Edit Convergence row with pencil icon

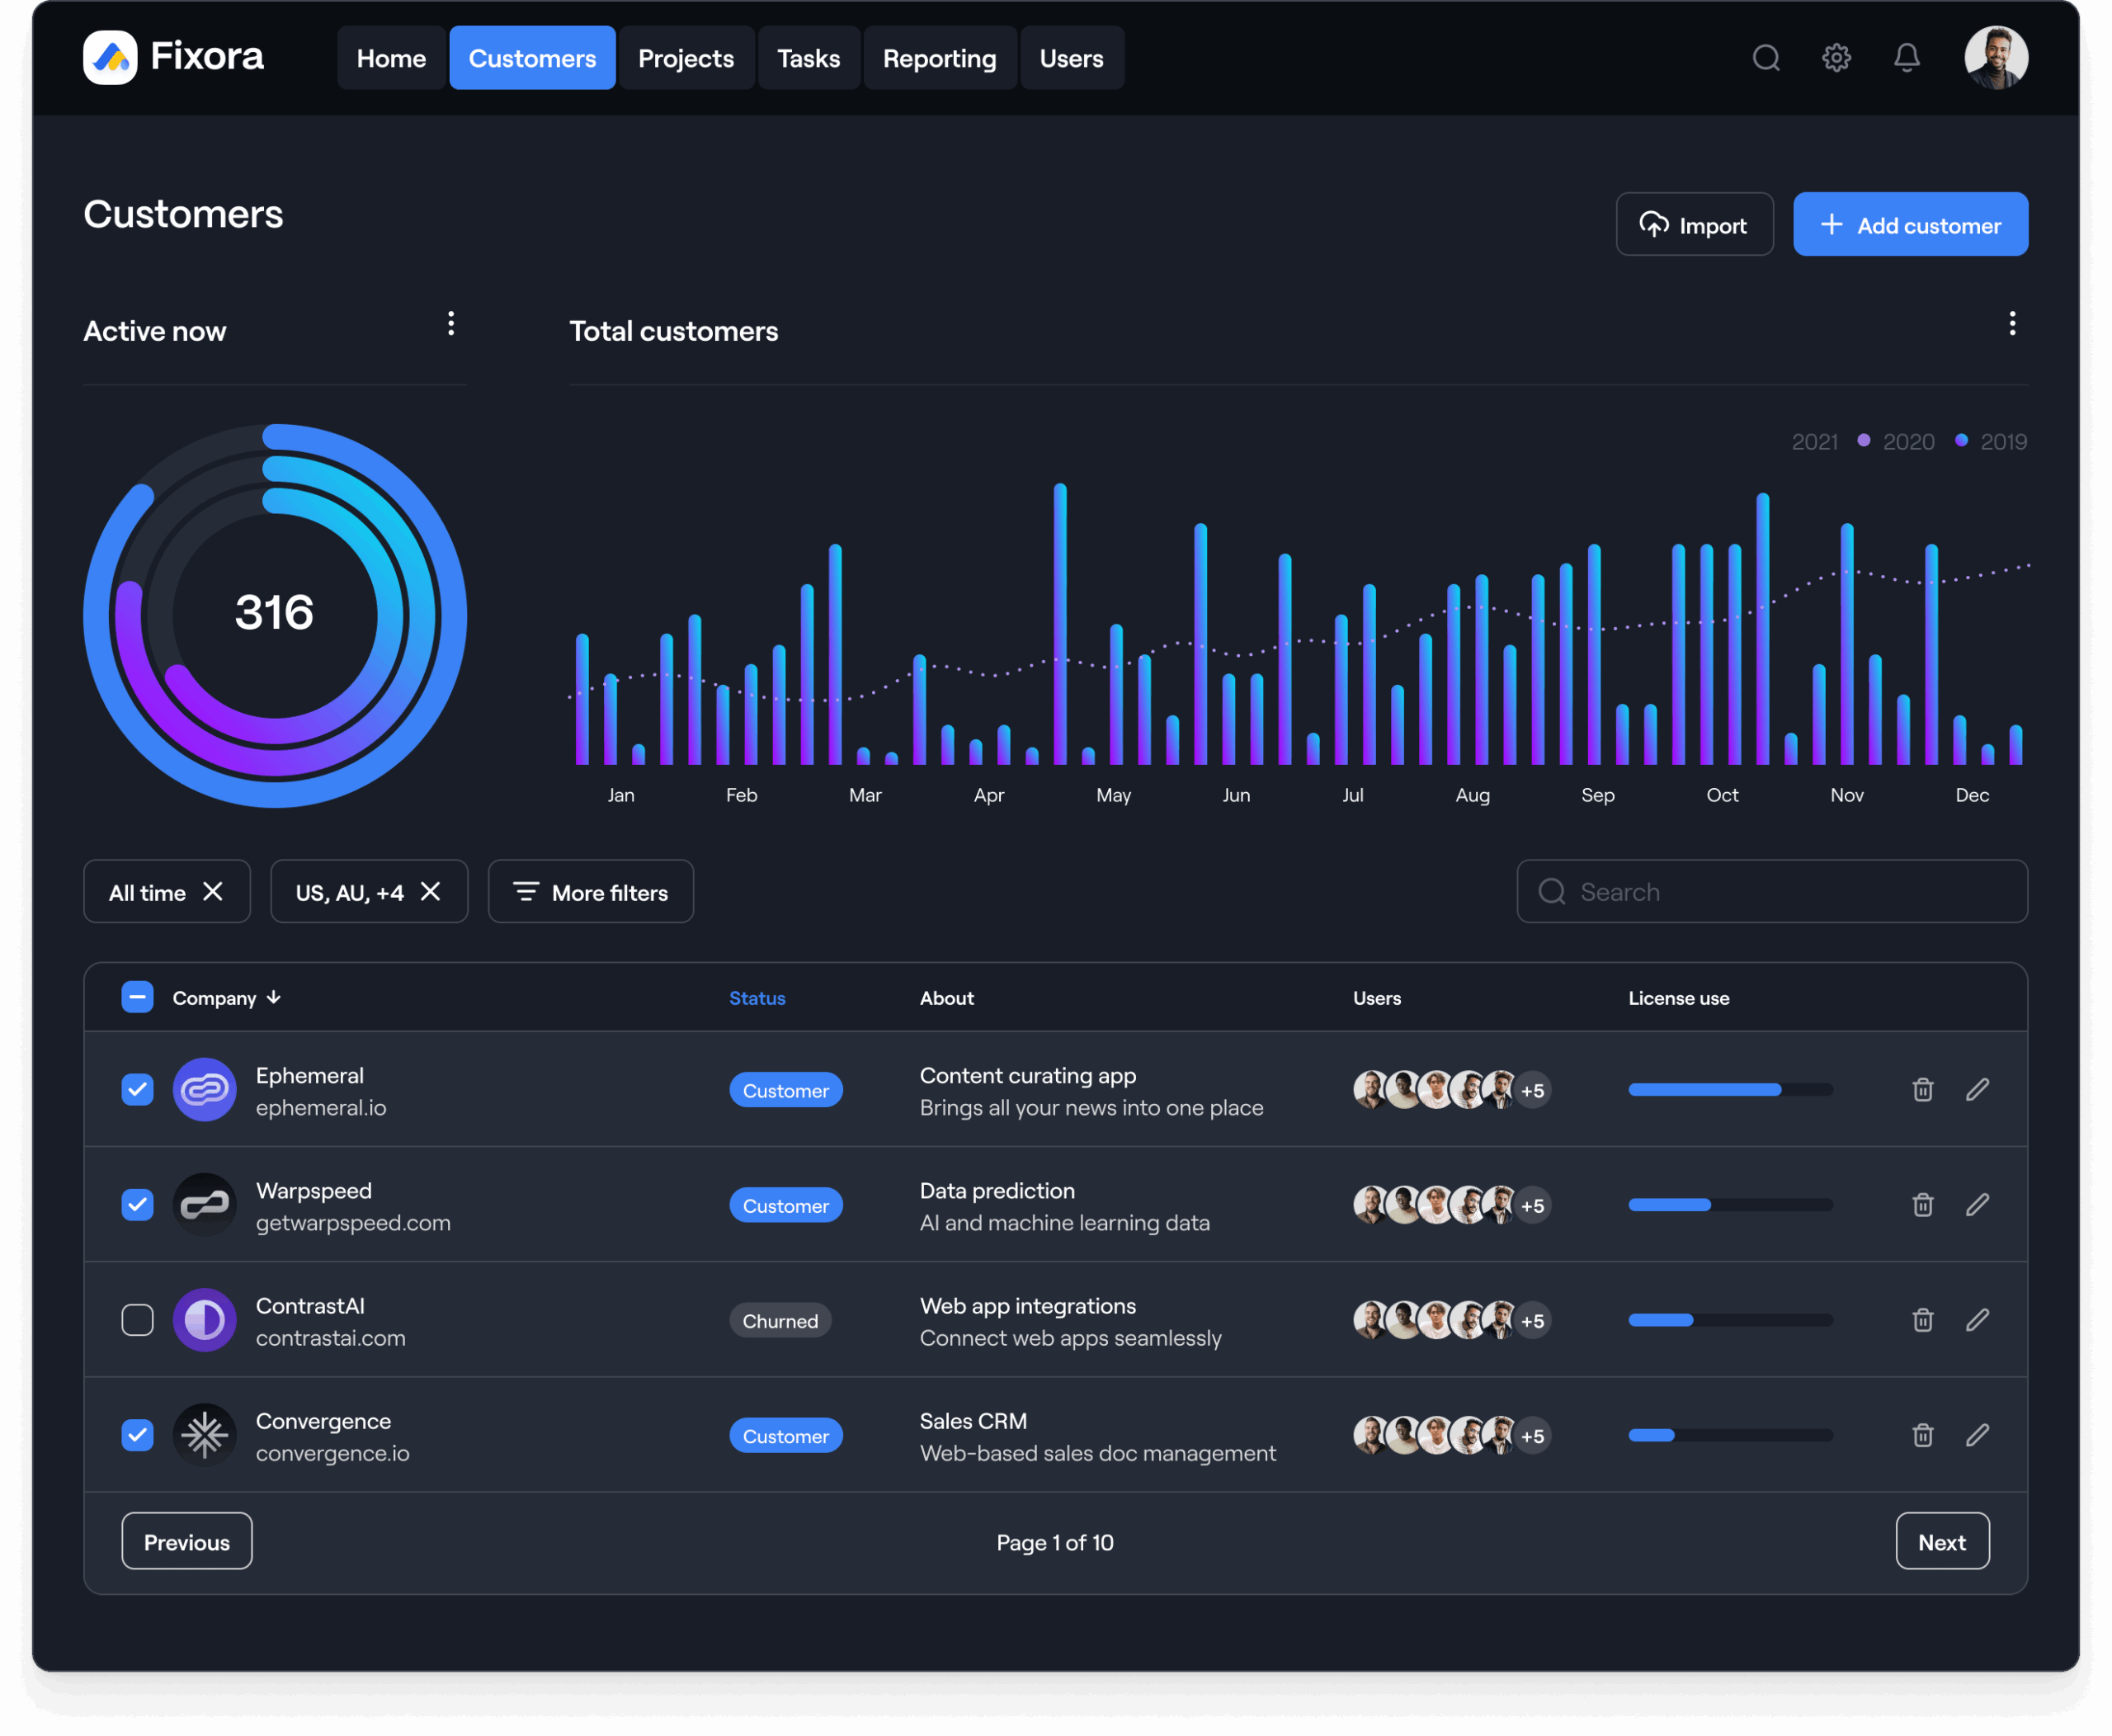(1977, 1435)
